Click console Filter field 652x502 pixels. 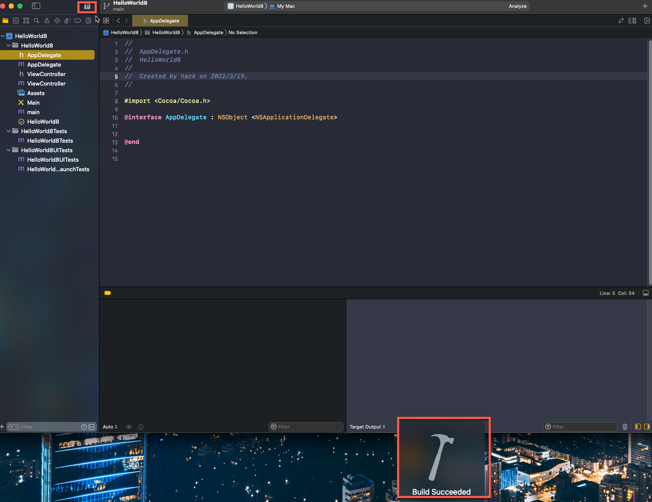580,427
